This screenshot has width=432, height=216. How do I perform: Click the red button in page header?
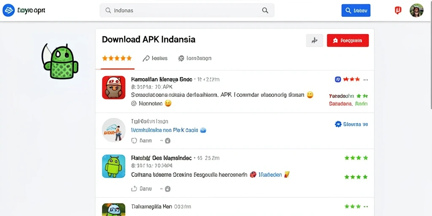(x=348, y=40)
